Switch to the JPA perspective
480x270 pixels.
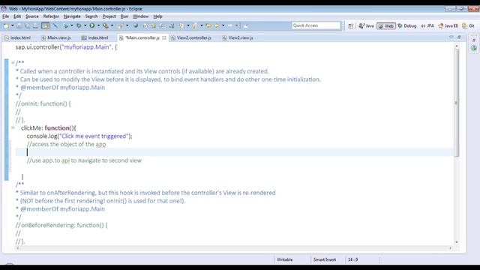point(427,26)
